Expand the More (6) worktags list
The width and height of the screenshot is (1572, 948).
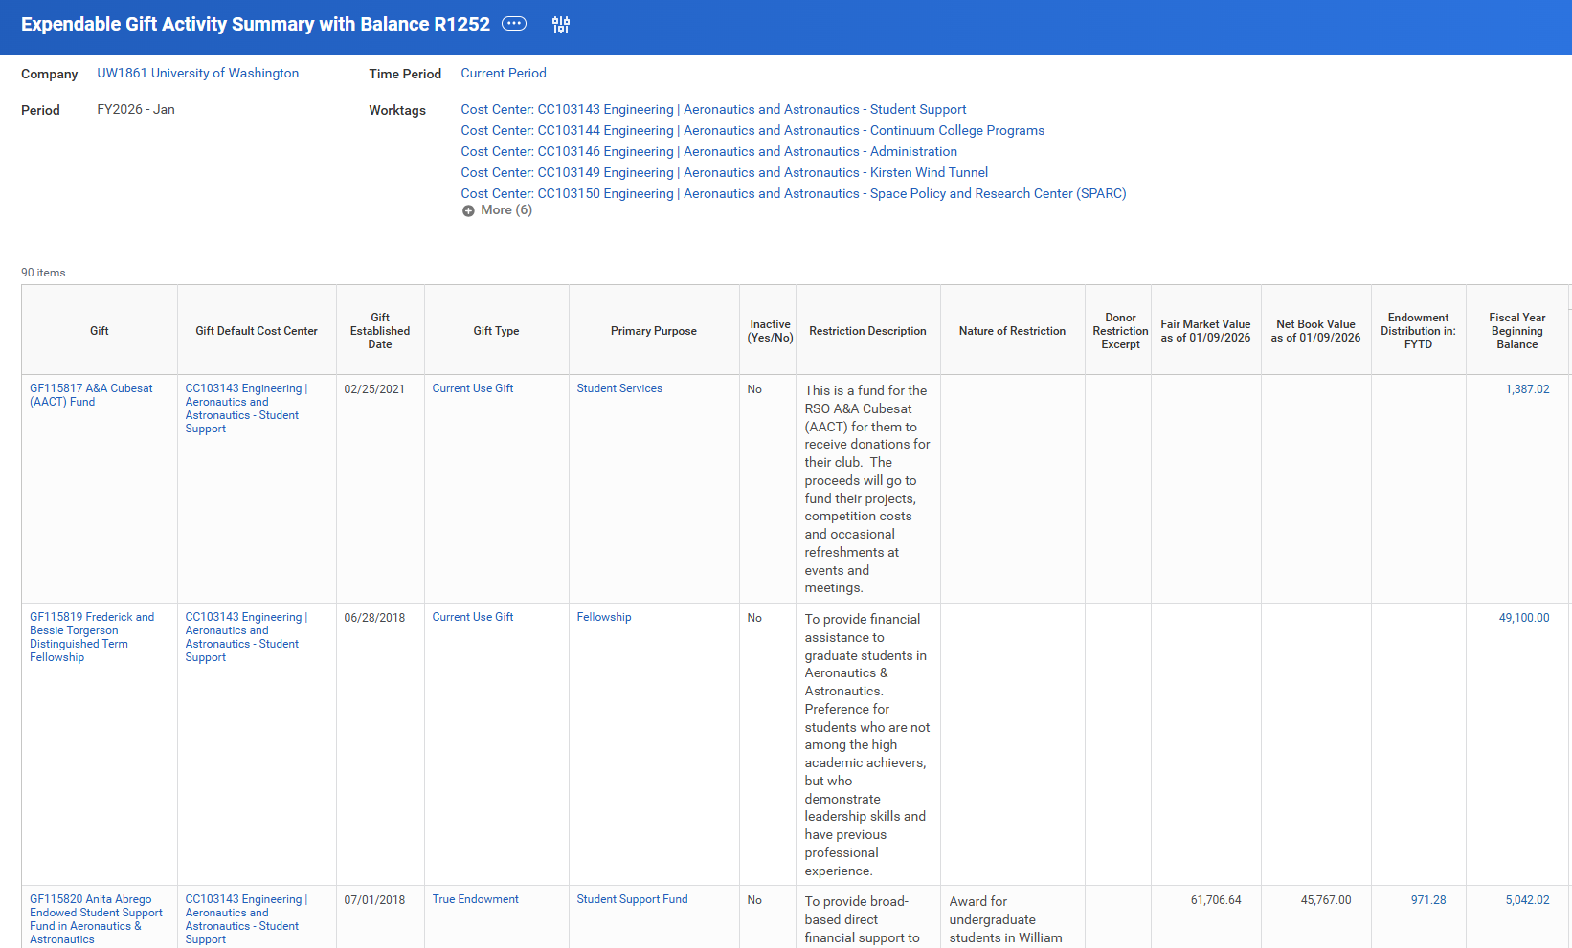click(497, 210)
